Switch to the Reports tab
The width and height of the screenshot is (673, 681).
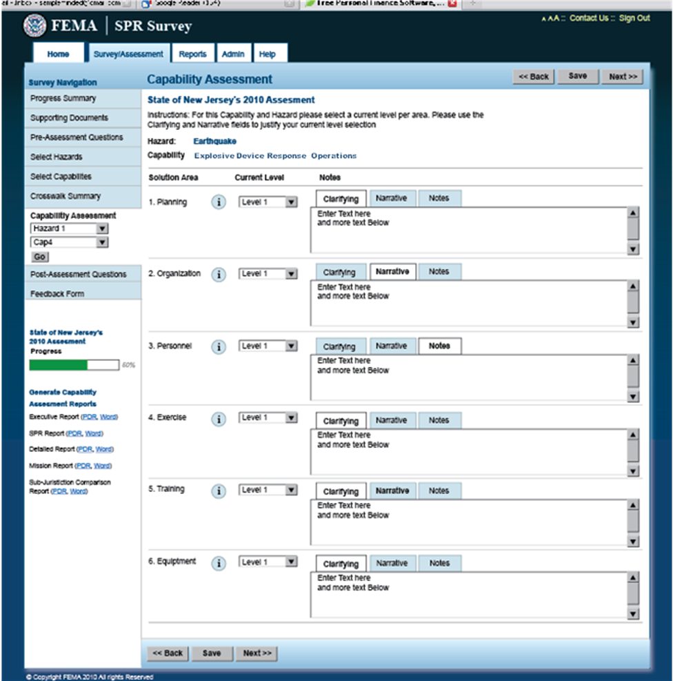click(x=192, y=54)
